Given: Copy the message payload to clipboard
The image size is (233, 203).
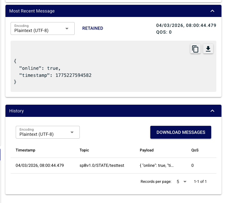Looking at the screenshot, I should 196,49.
